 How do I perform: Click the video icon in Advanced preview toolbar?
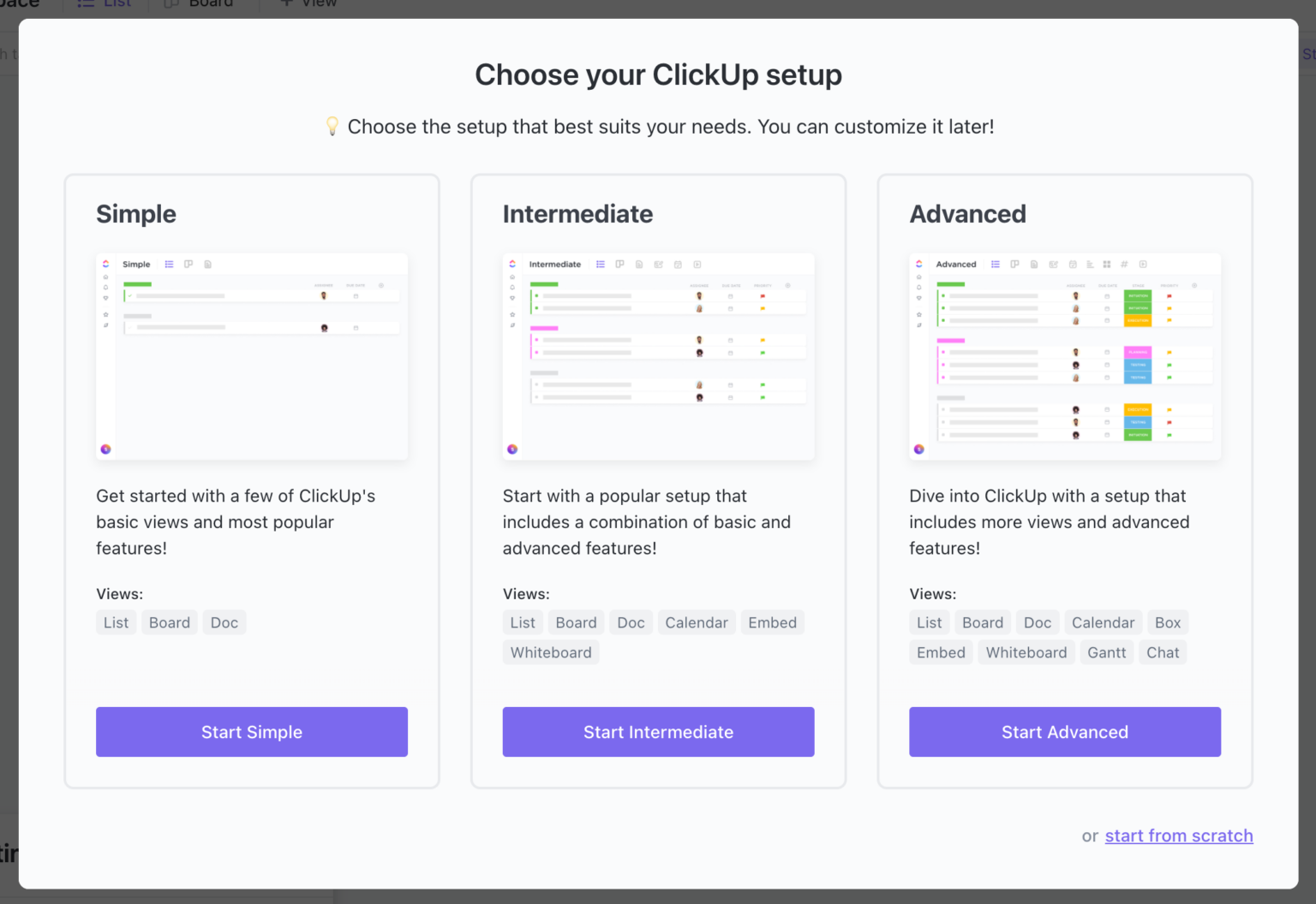coord(1142,265)
